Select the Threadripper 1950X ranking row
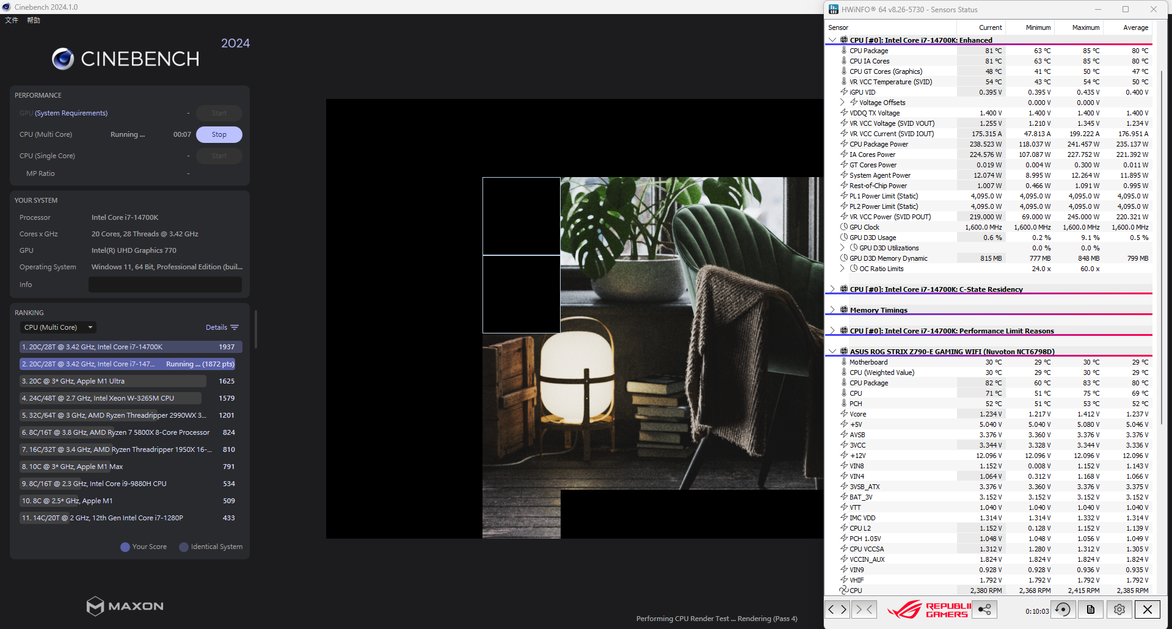Viewport: 1172px width, 629px height. 131,449
